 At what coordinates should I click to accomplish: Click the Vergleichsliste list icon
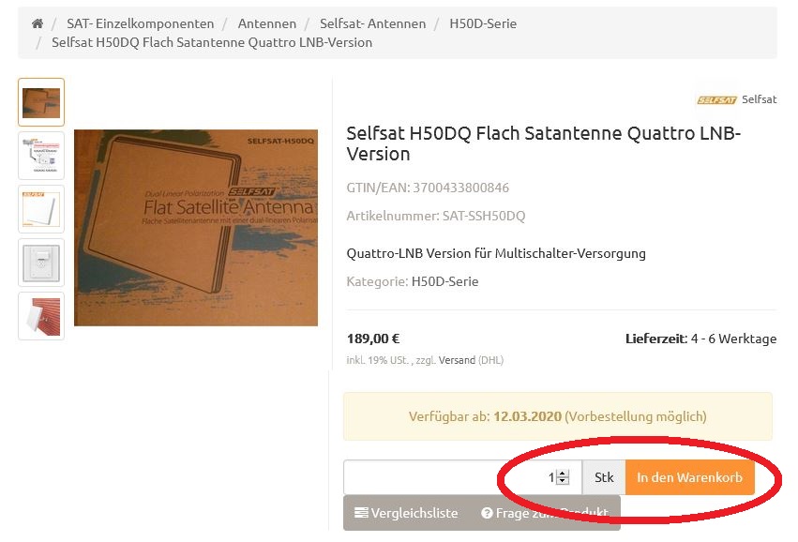[361, 513]
